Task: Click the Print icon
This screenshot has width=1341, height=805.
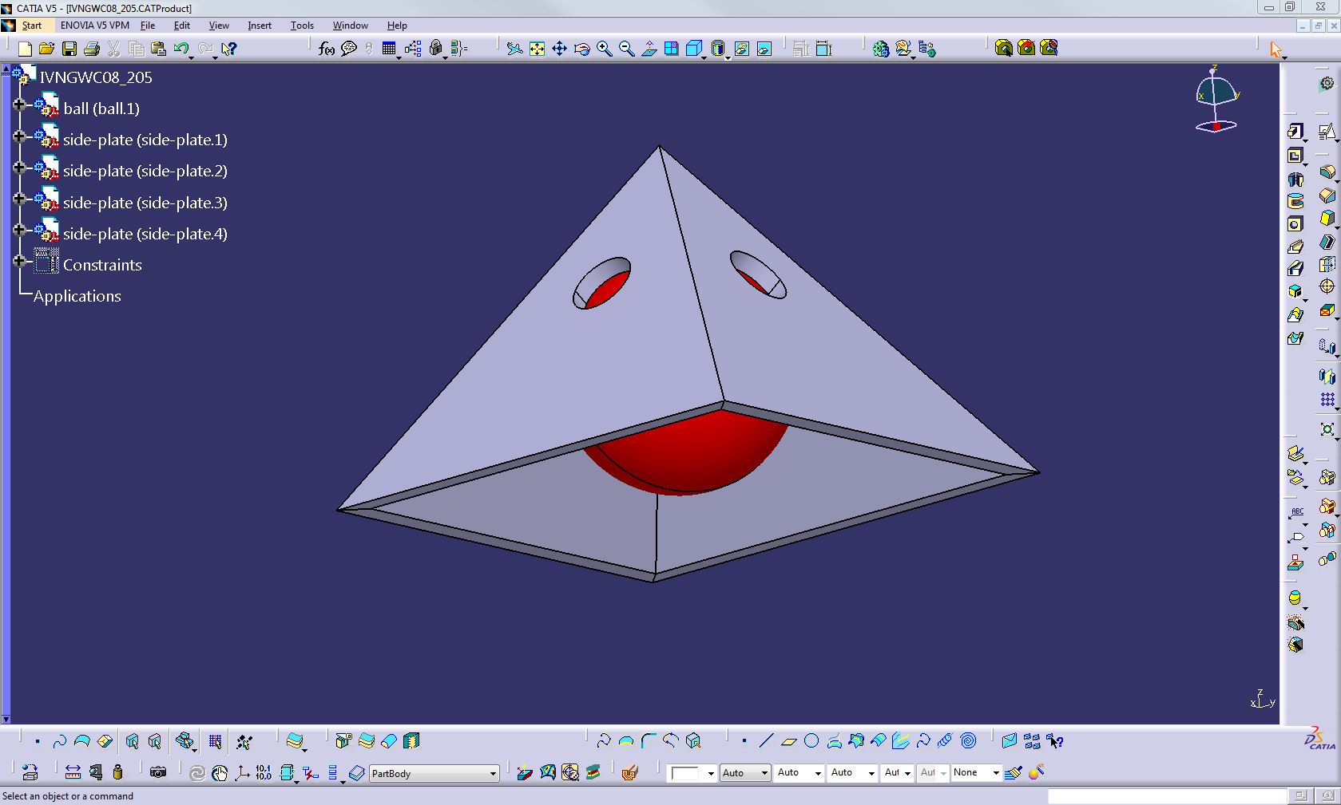Action: [92, 49]
